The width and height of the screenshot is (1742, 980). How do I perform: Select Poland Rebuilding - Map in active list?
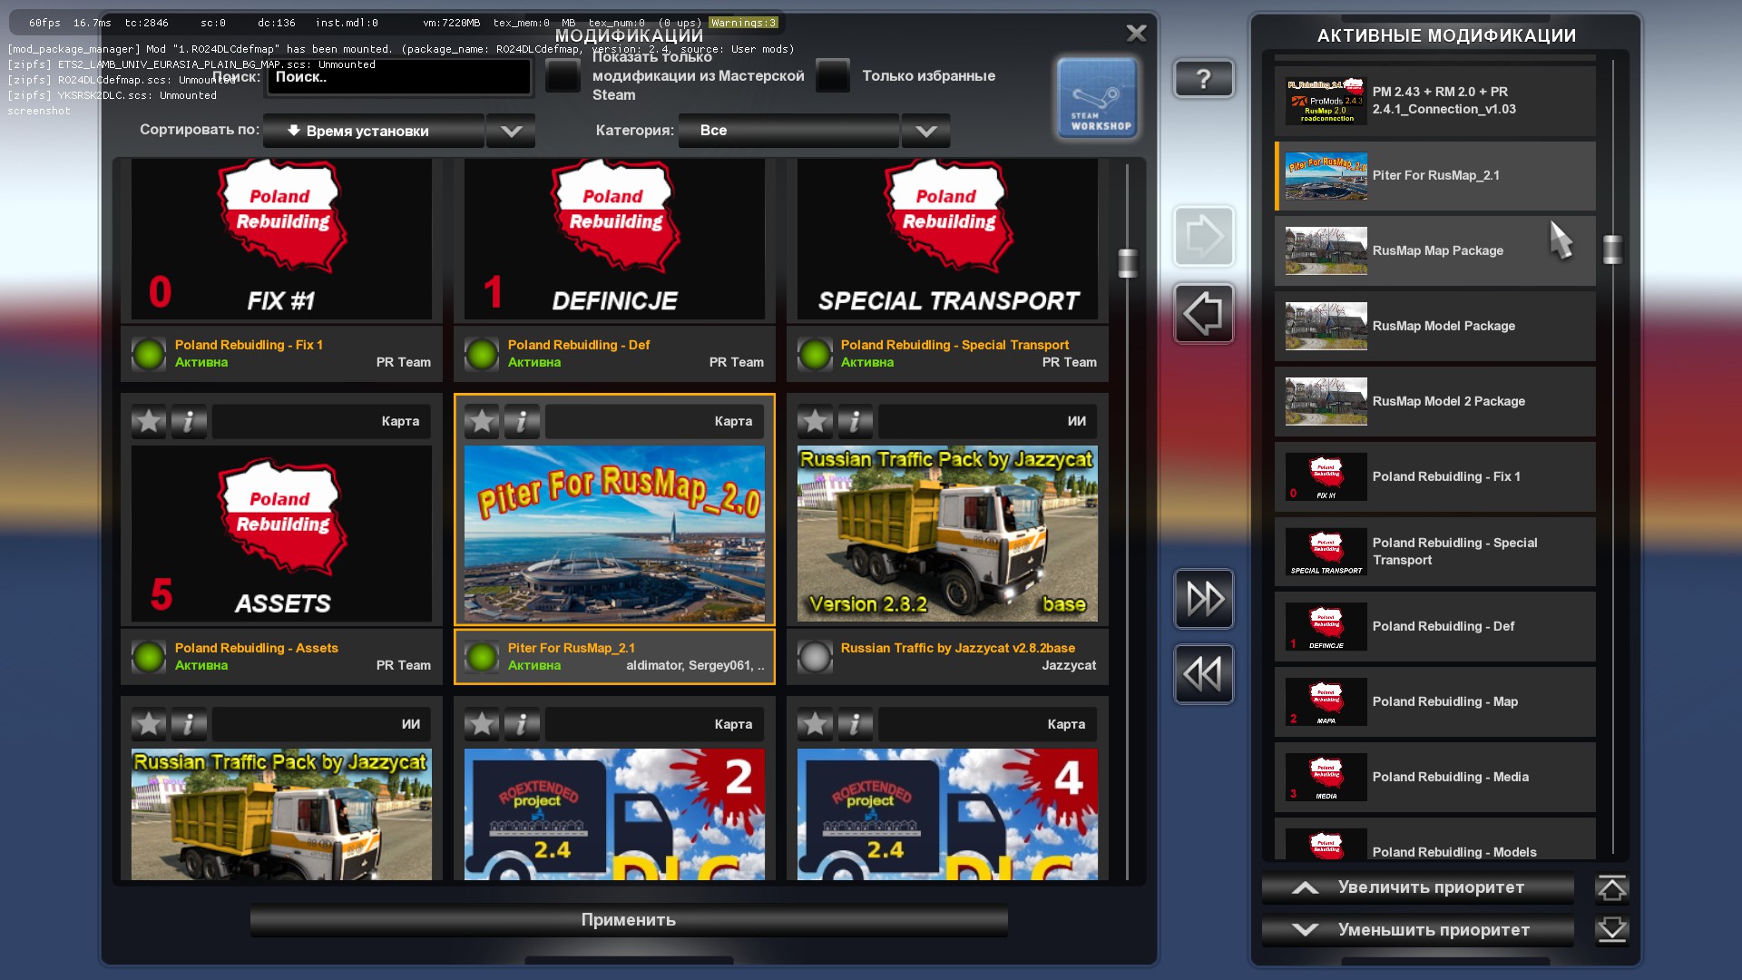click(1434, 702)
